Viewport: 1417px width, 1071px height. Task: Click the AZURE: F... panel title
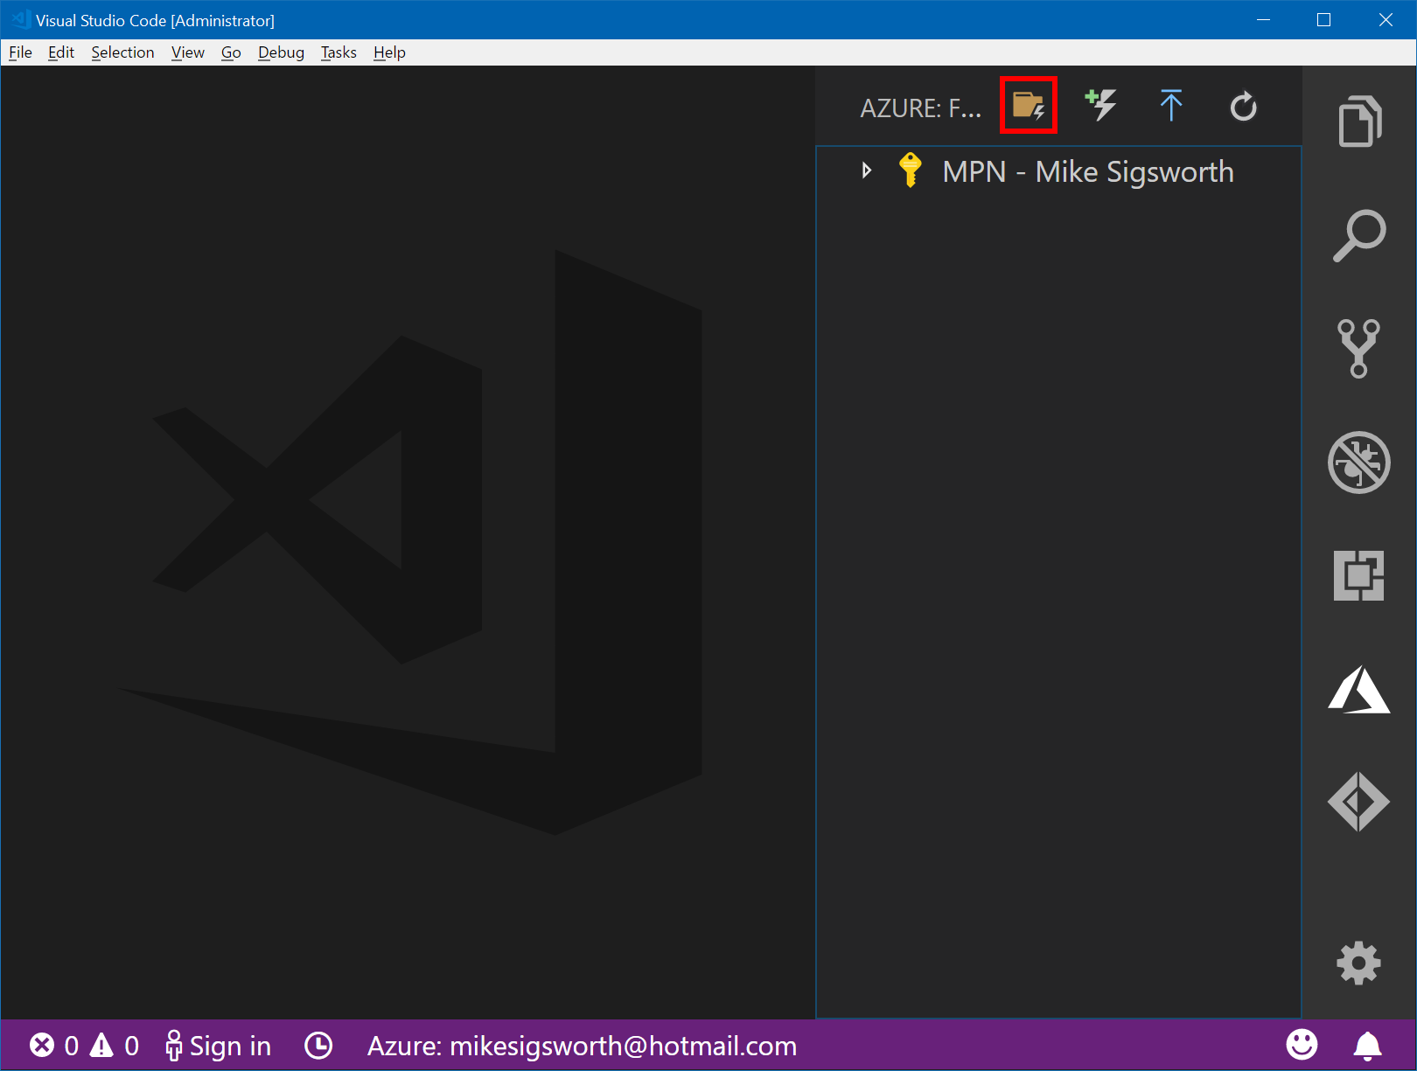click(x=920, y=108)
